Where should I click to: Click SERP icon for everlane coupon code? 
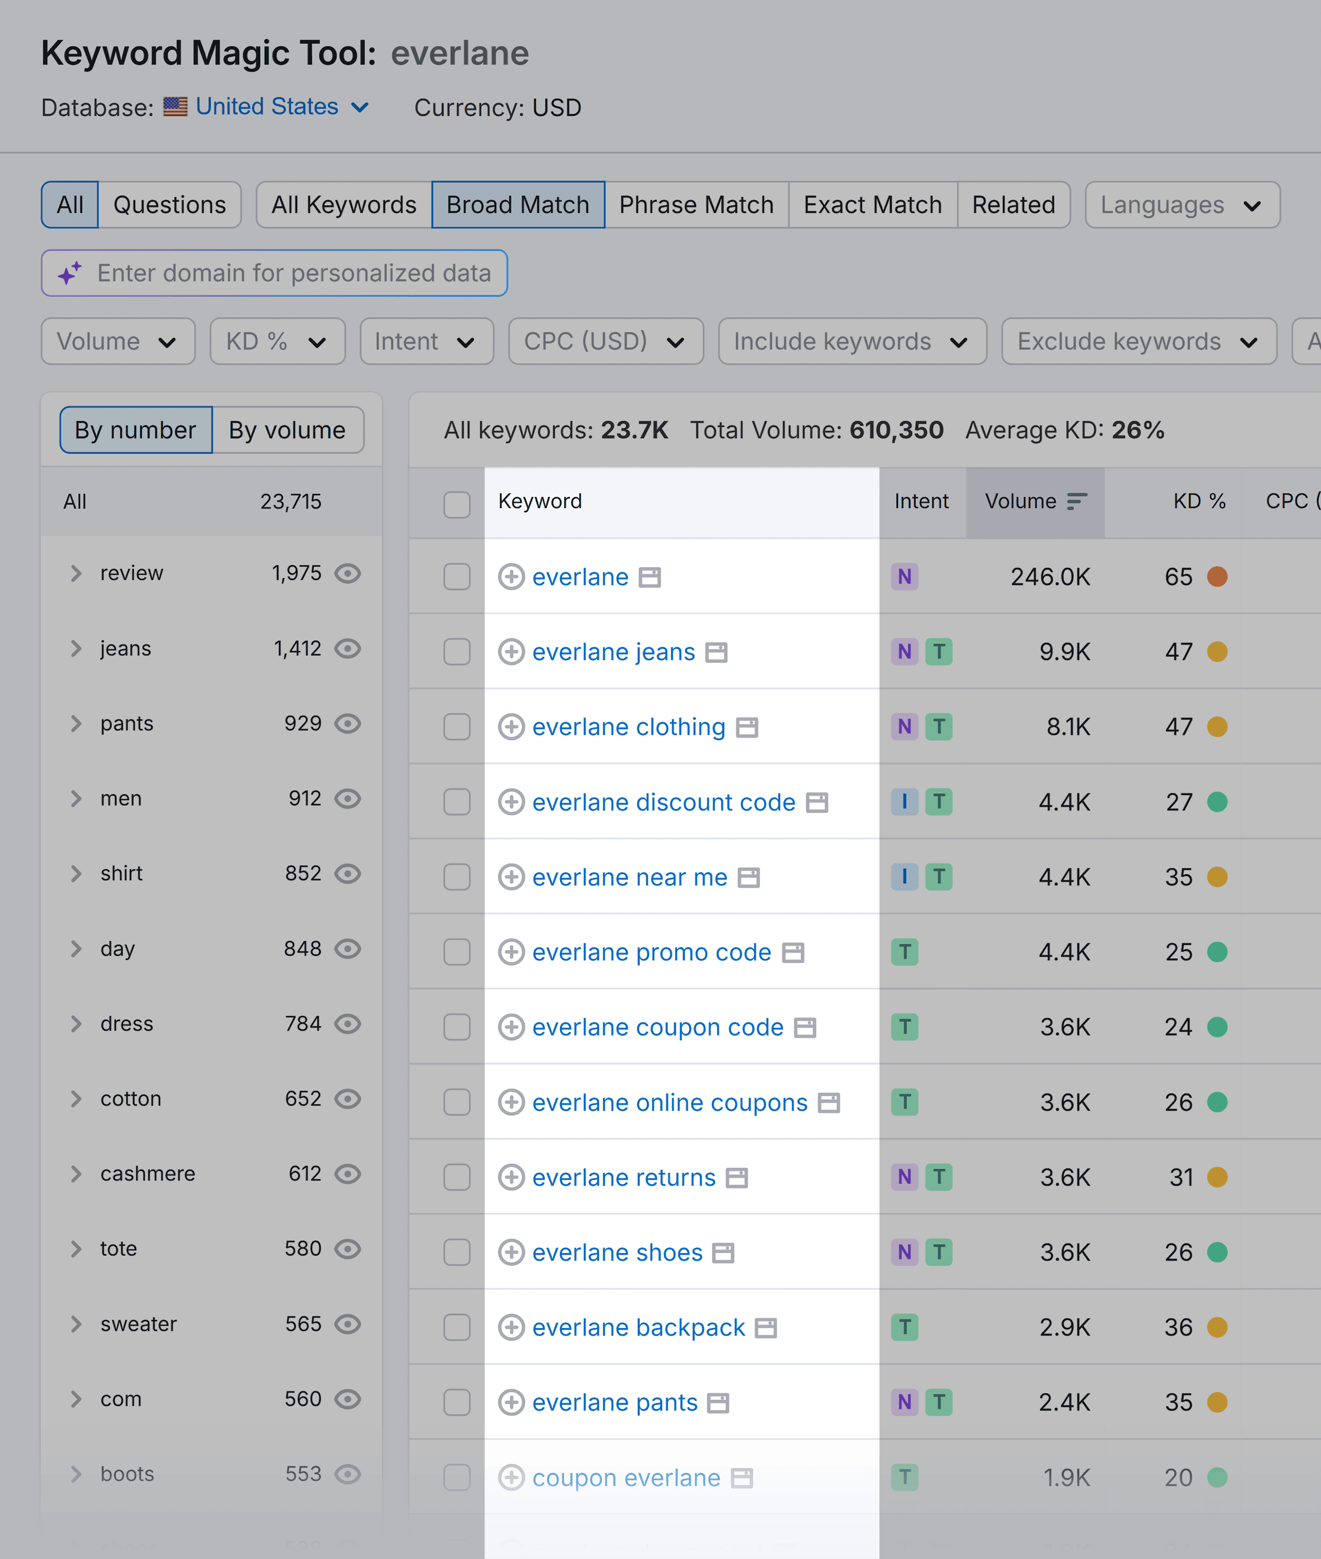[x=804, y=1028]
